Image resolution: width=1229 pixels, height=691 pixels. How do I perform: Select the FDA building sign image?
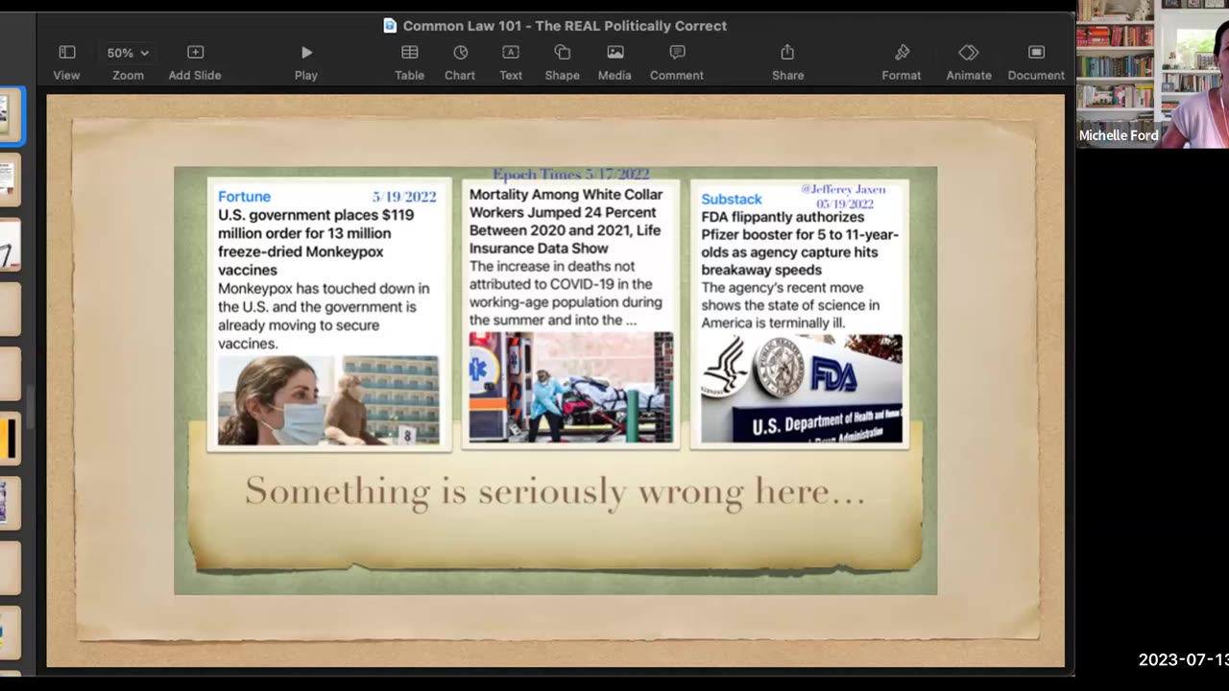click(802, 389)
